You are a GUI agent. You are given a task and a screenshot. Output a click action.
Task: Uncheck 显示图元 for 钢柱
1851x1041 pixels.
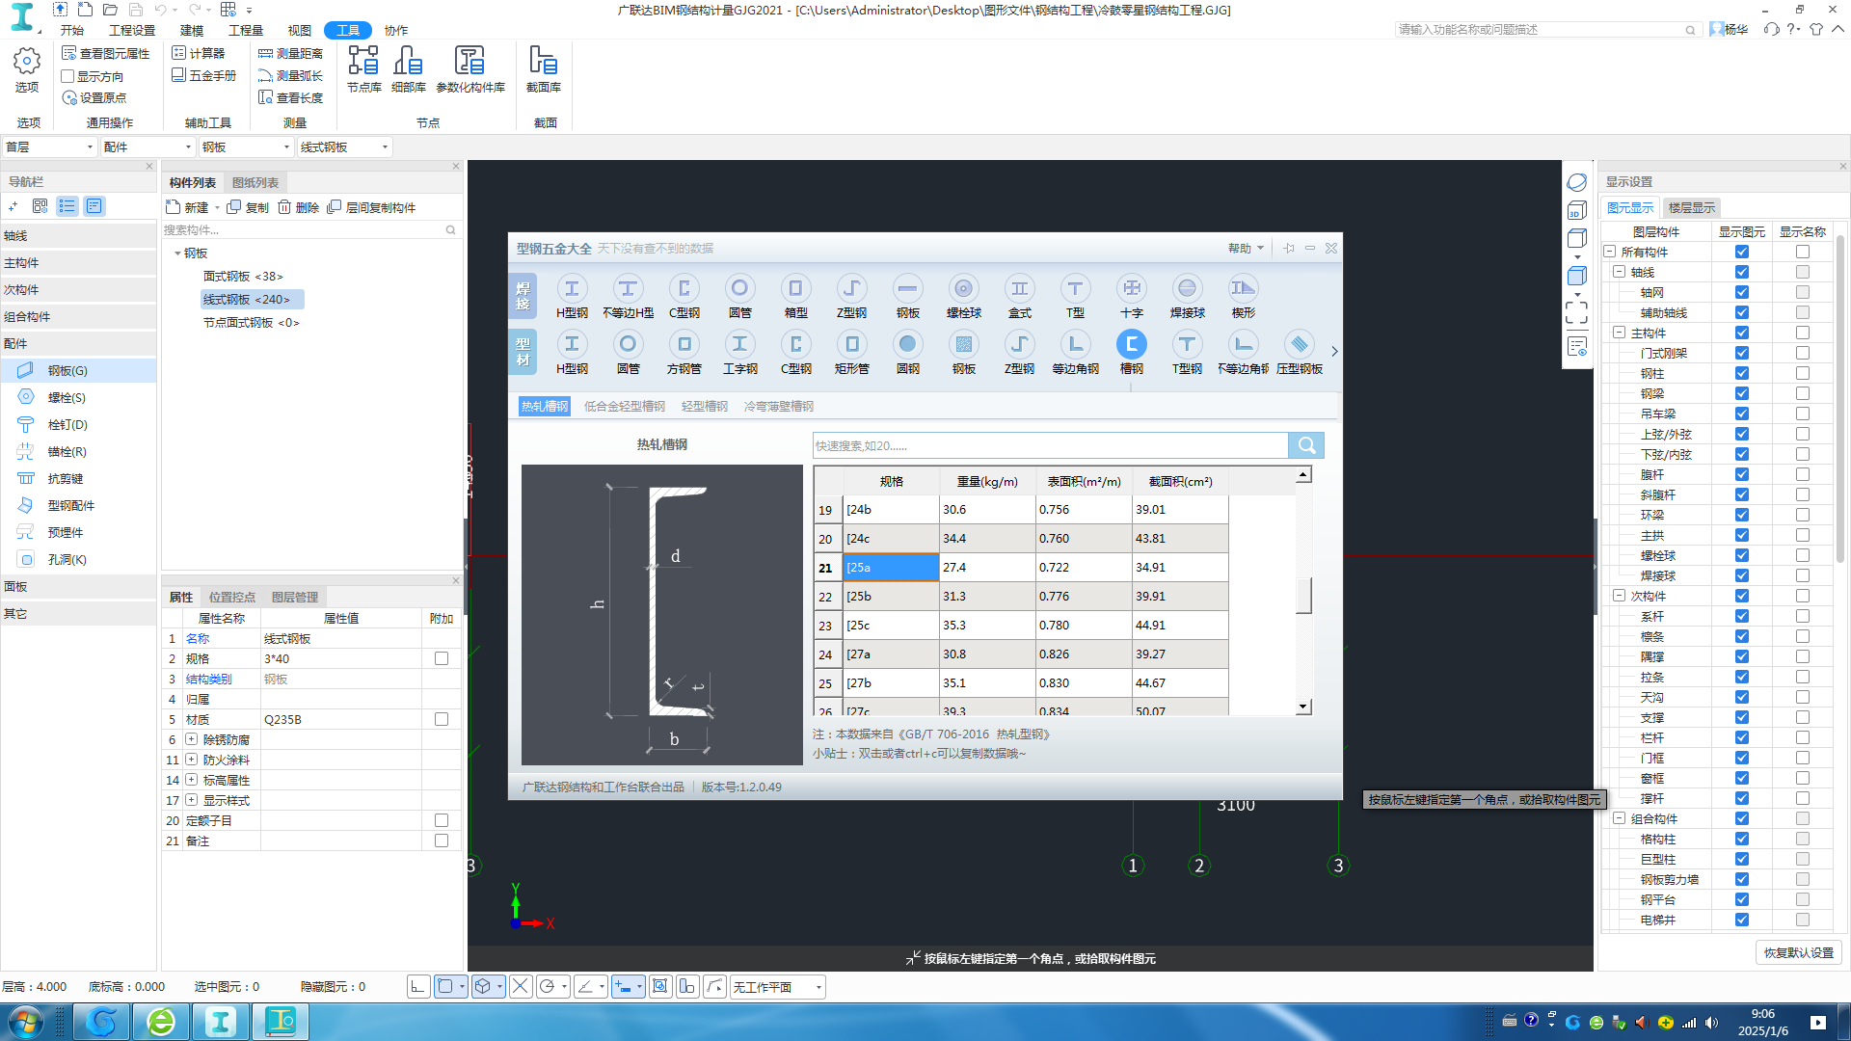coord(1741,373)
